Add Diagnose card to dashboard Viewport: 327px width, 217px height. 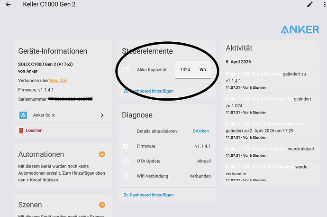[x=148, y=195]
